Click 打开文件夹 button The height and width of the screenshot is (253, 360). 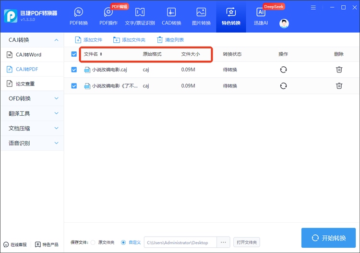click(x=247, y=242)
